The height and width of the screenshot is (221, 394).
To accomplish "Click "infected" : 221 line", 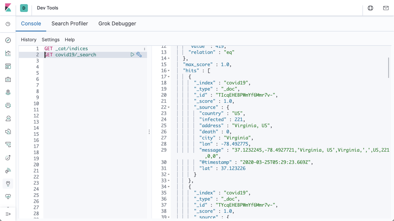I will point(222,119).
